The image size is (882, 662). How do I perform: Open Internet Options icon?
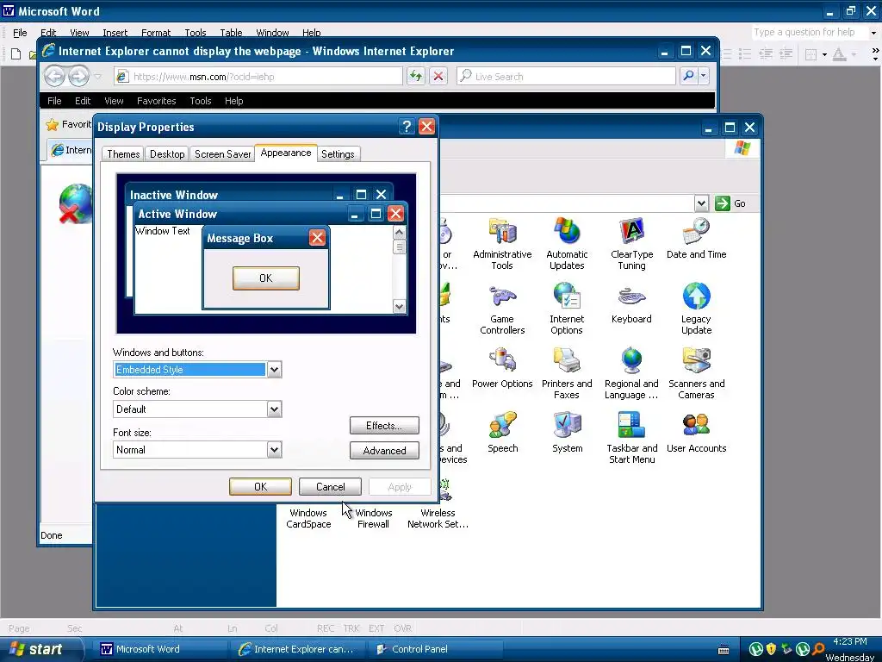pyautogui.click(x=567, y=309)
